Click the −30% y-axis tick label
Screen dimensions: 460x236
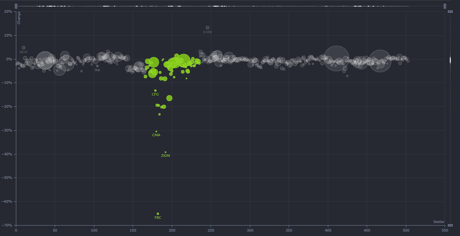click(x=7, y=130)
